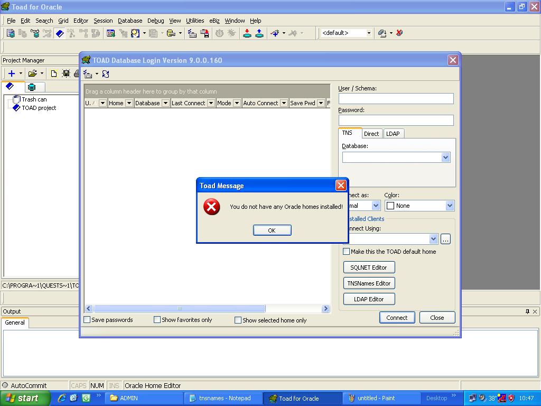Click the find object magnifier toolbar icon
The image size is (541, 406).
click(x=135, y=33)
